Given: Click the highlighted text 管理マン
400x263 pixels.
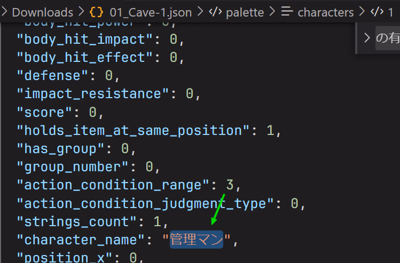Looking at the screenshot, I should point(196,240).
